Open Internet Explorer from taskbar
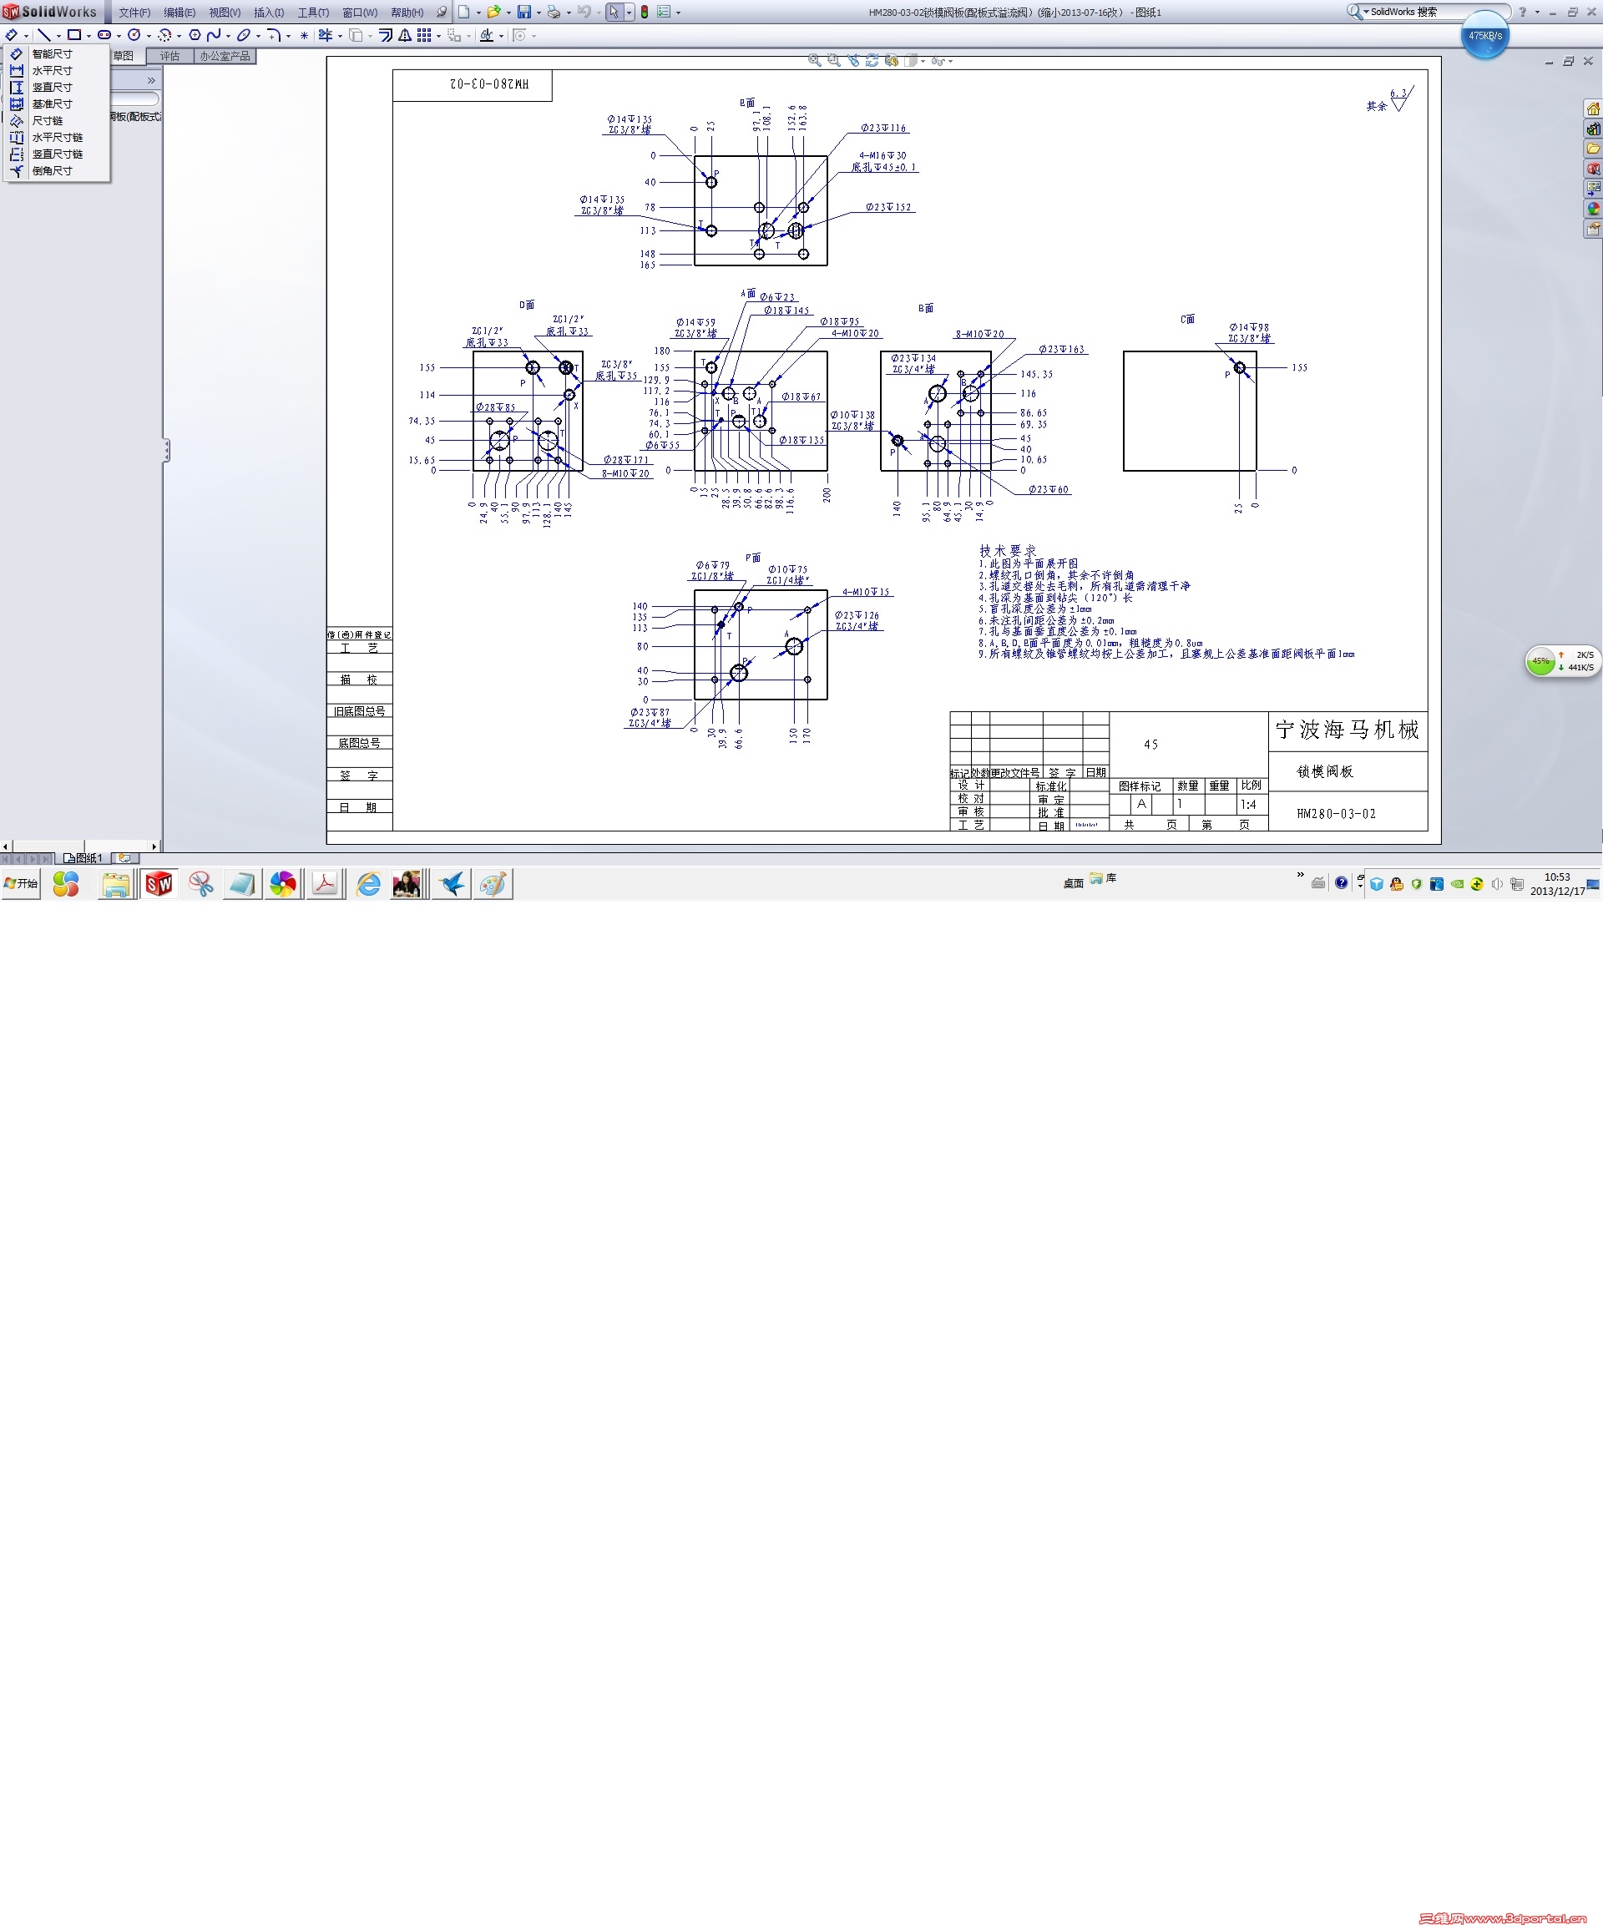Screen dimensions: 1603x1930 pyautogui.click(x=368, y=884)
